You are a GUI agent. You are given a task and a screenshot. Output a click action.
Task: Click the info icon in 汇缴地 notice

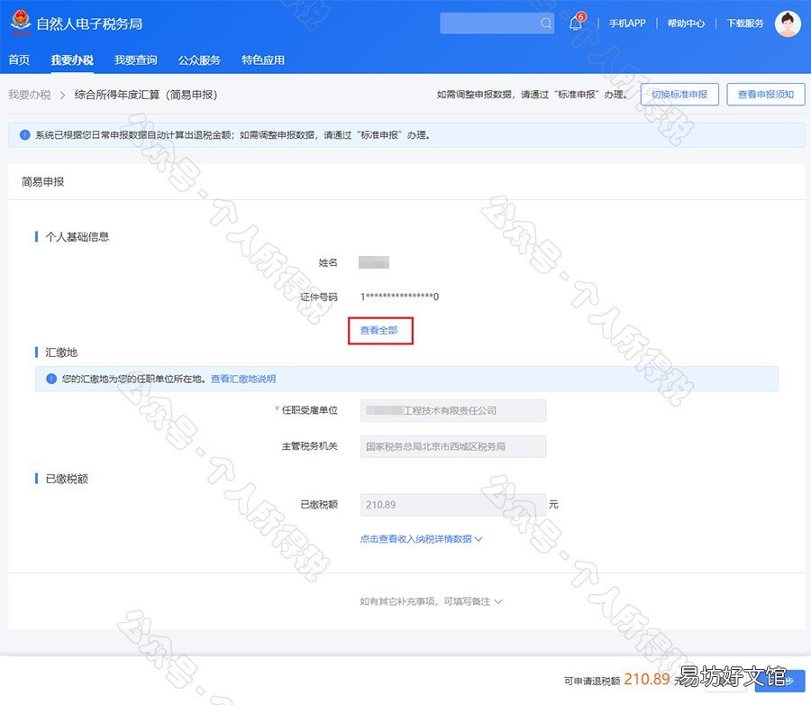pyautogui.click(x=51, y=379)
